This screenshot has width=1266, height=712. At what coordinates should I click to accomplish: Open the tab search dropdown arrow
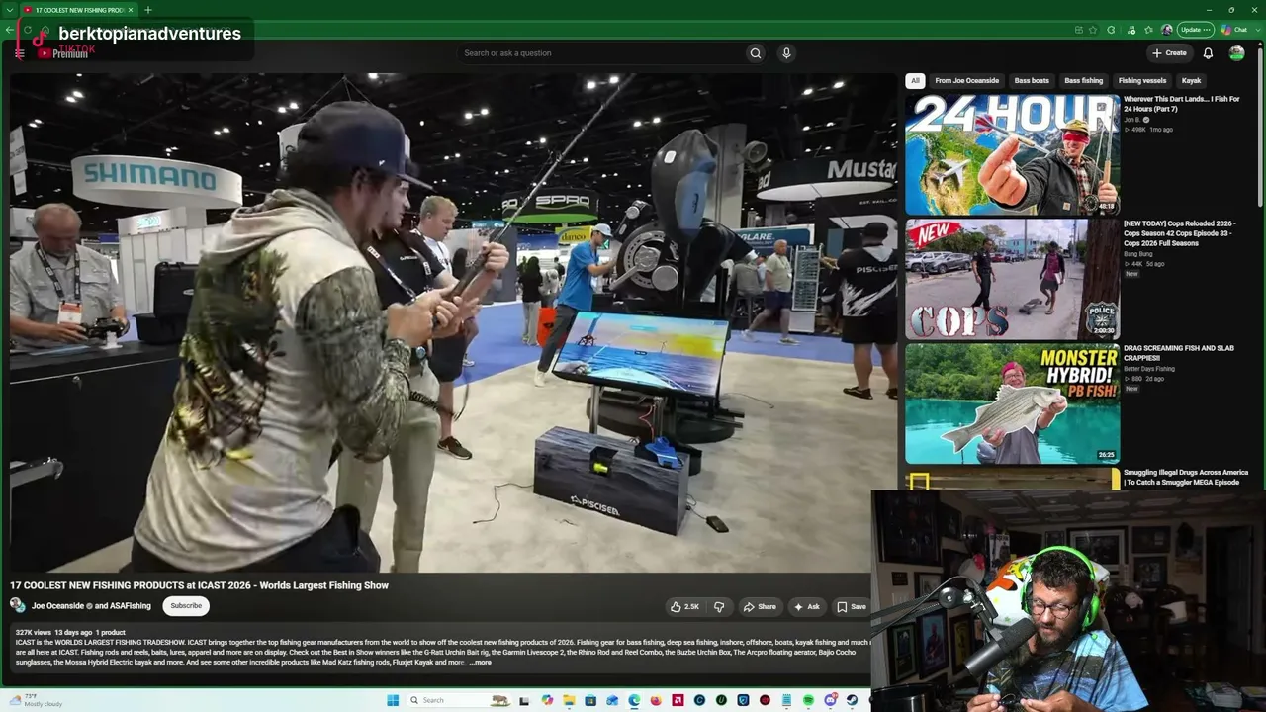click(x=9, y=10)
